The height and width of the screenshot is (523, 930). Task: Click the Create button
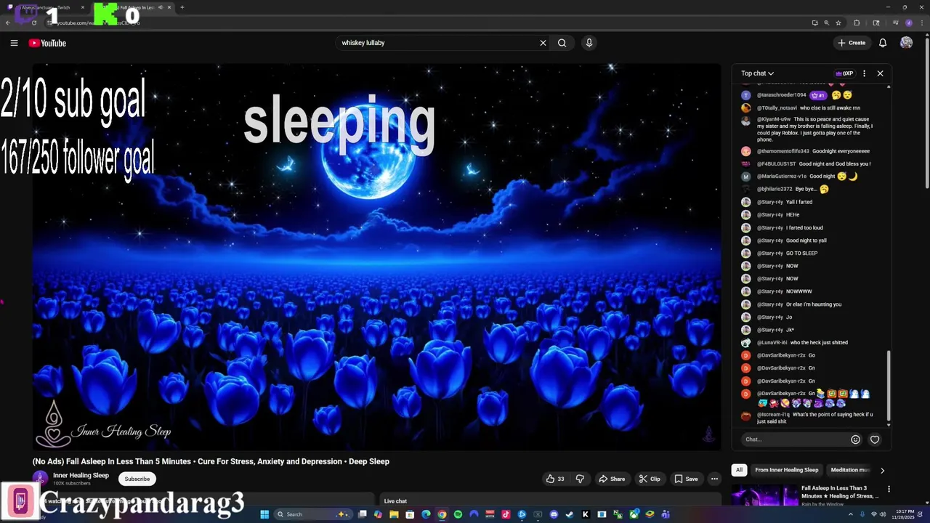[852, 43]
